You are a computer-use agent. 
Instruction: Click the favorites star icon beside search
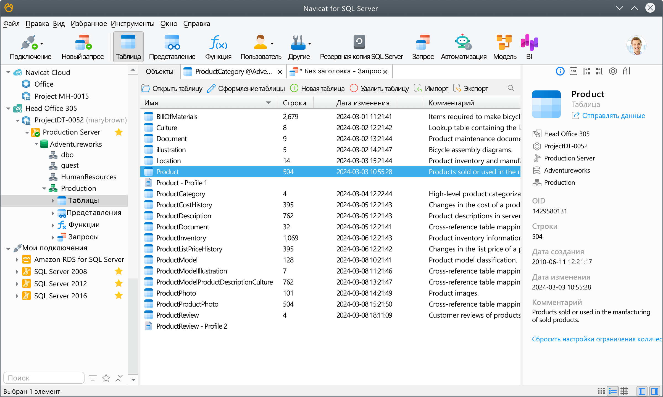(106, 378)
